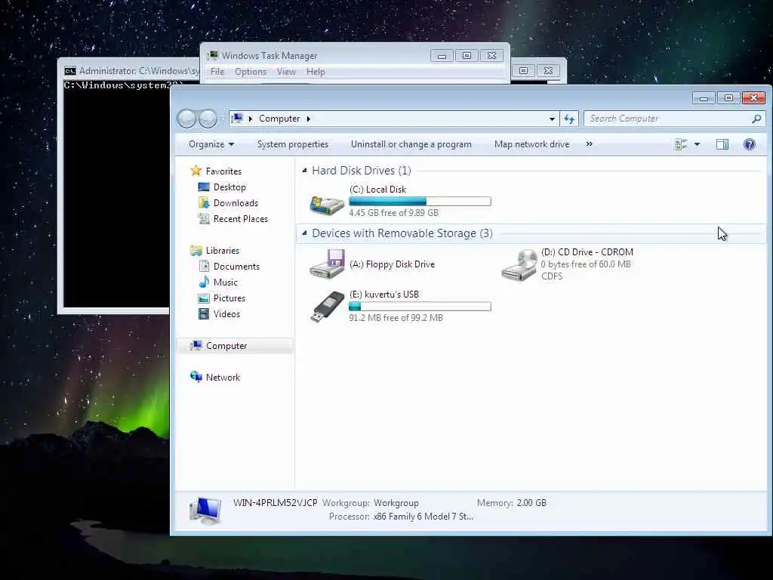Show the preview pane
Image resolution: width=773 pixels, height=580 pixels.
(x=722, y=144)
